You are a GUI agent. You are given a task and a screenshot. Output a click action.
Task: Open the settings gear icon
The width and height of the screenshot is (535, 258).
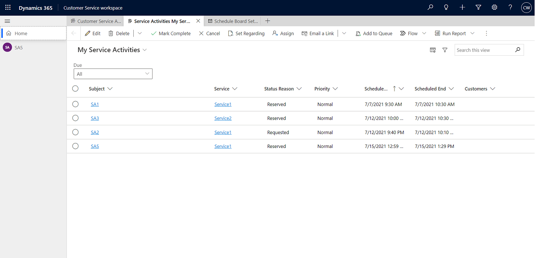[494, 8]
